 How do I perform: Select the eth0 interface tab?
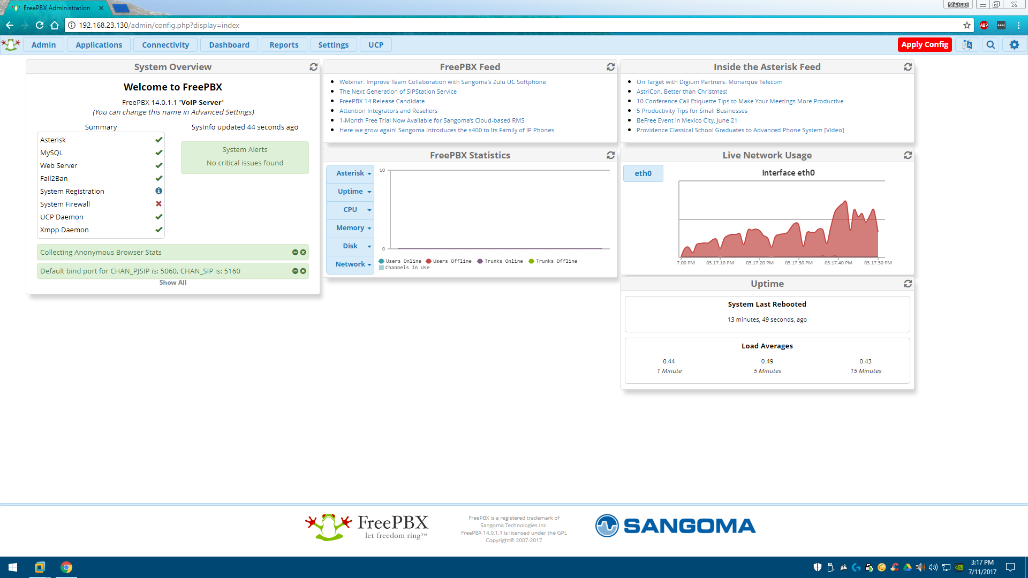pos(643,173)
